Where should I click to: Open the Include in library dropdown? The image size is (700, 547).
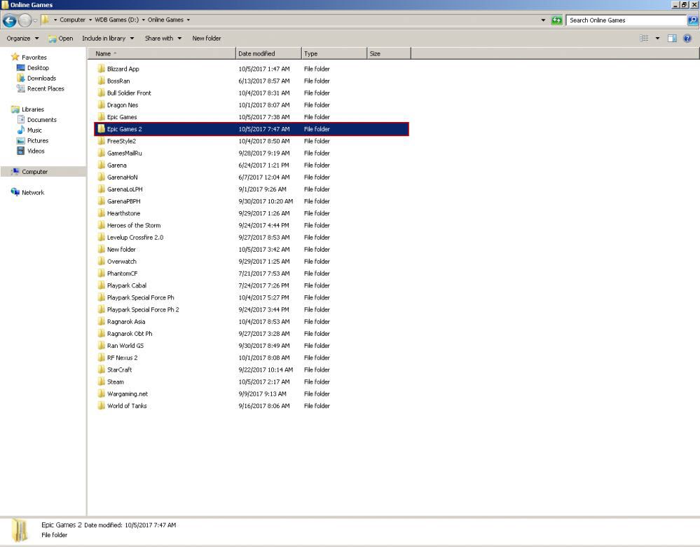coord(102,38)
